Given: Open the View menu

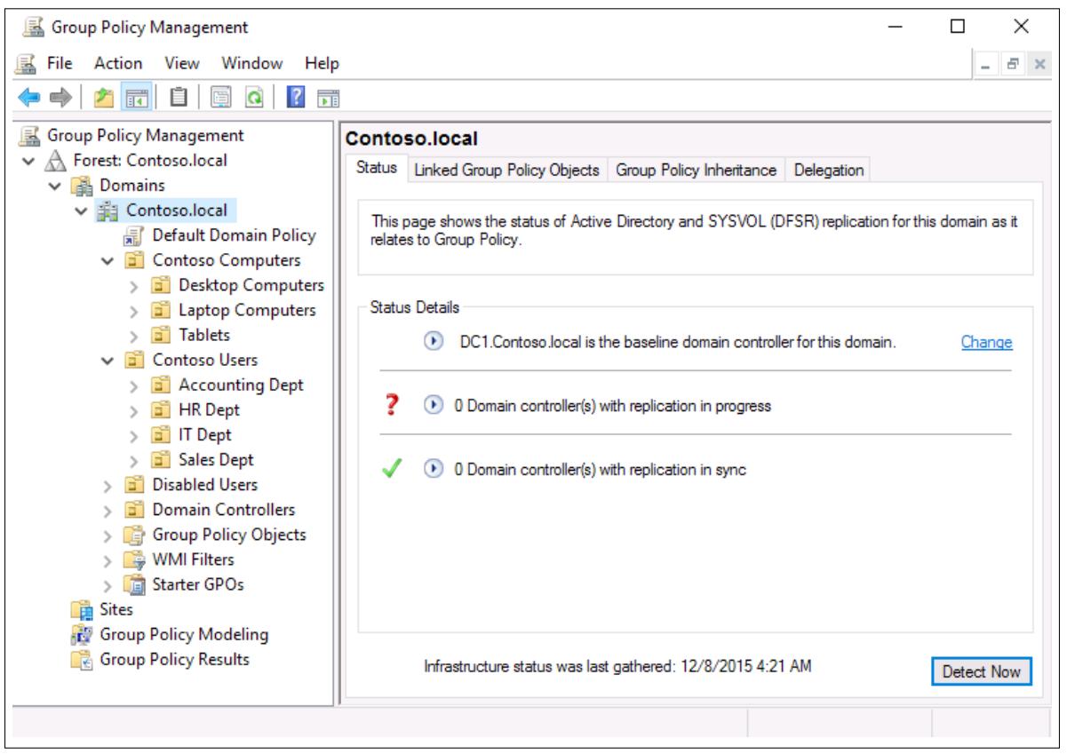Looking at the screenshot, I should (181, 64).
